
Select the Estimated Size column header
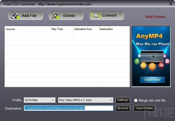coord(85,29)
